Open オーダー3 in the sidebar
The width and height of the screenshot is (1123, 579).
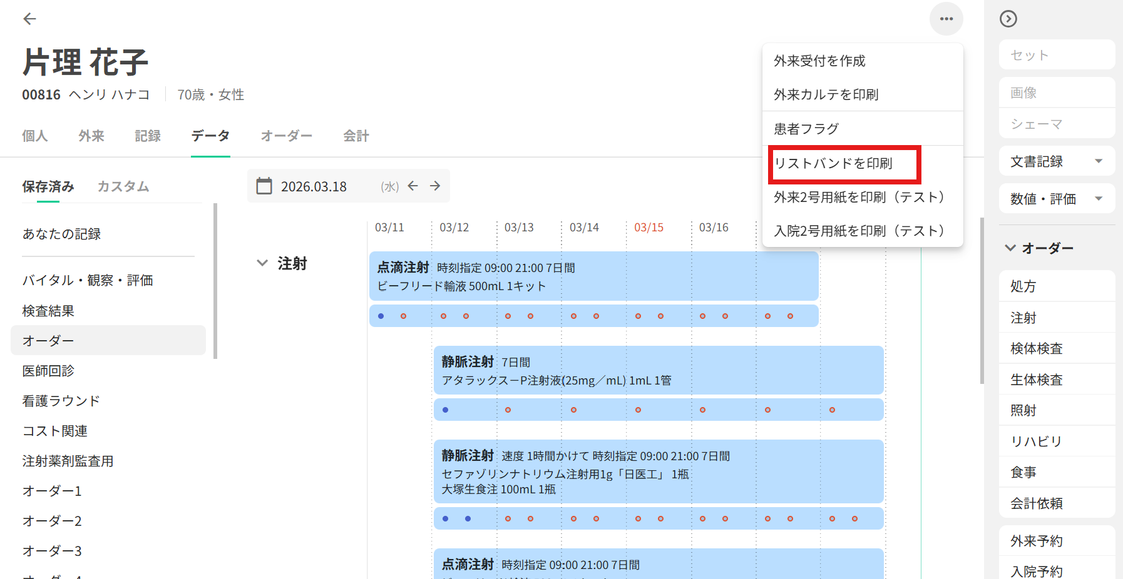click(x=108, y=551)
